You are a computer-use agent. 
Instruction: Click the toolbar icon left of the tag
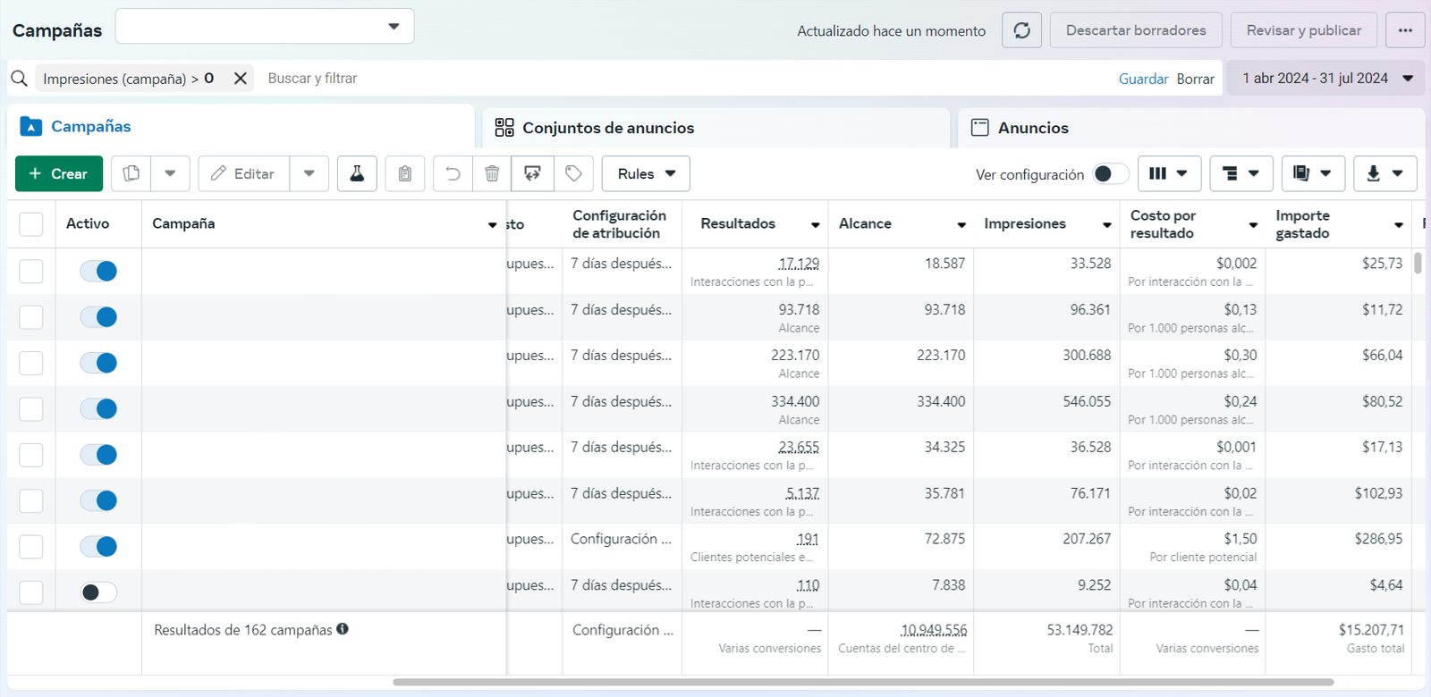532,173
